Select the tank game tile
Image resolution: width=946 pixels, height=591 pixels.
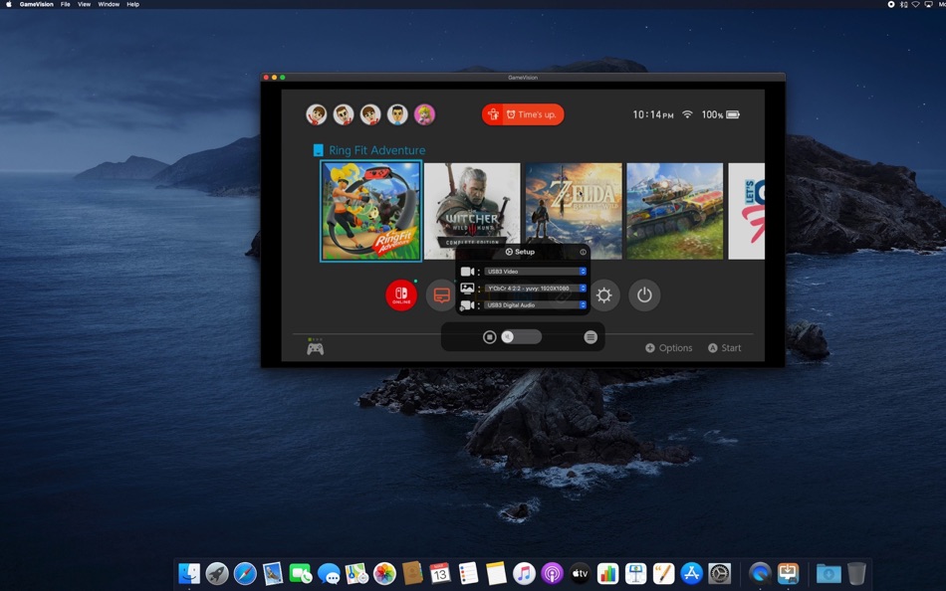point(675,211)
